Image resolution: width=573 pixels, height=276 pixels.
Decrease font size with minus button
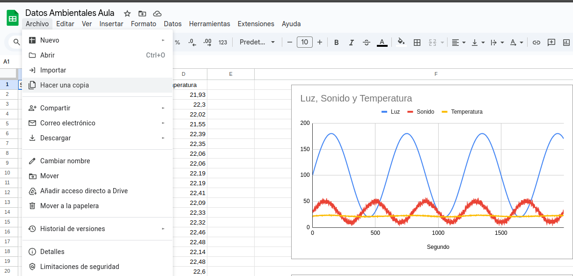(290, 43)
